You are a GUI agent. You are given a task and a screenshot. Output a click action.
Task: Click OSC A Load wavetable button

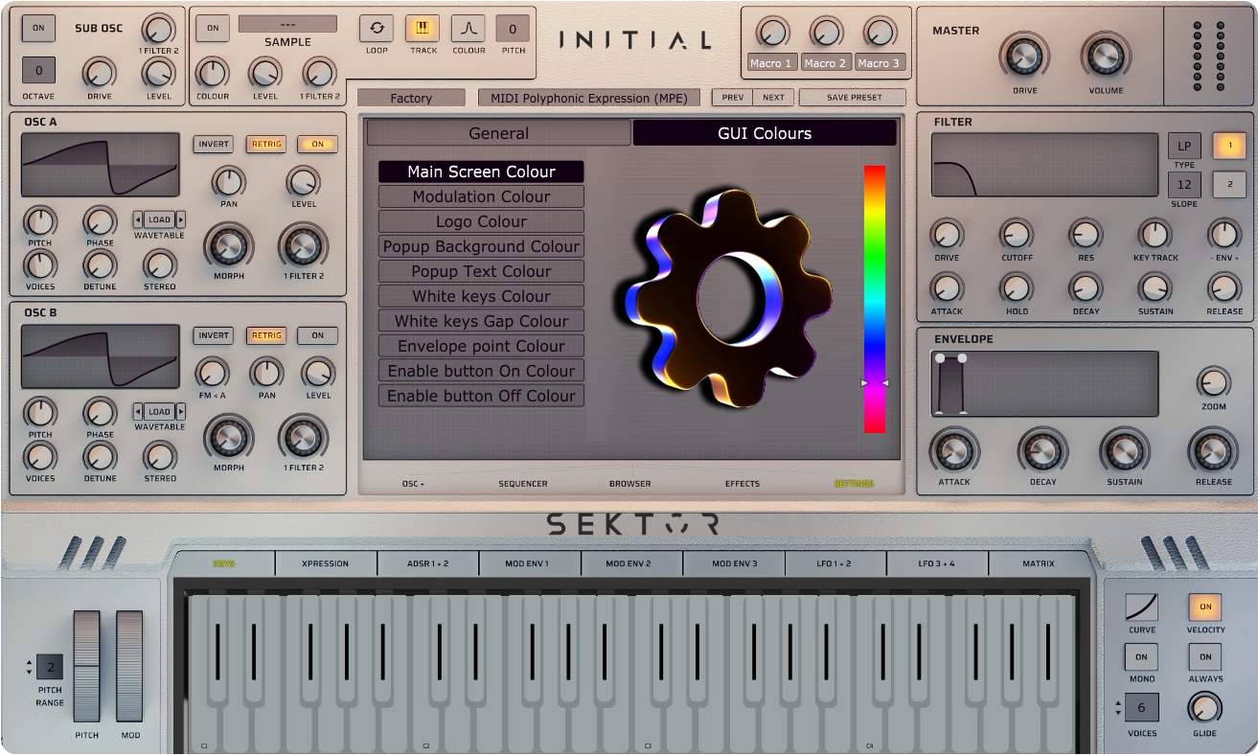point(159,219)
